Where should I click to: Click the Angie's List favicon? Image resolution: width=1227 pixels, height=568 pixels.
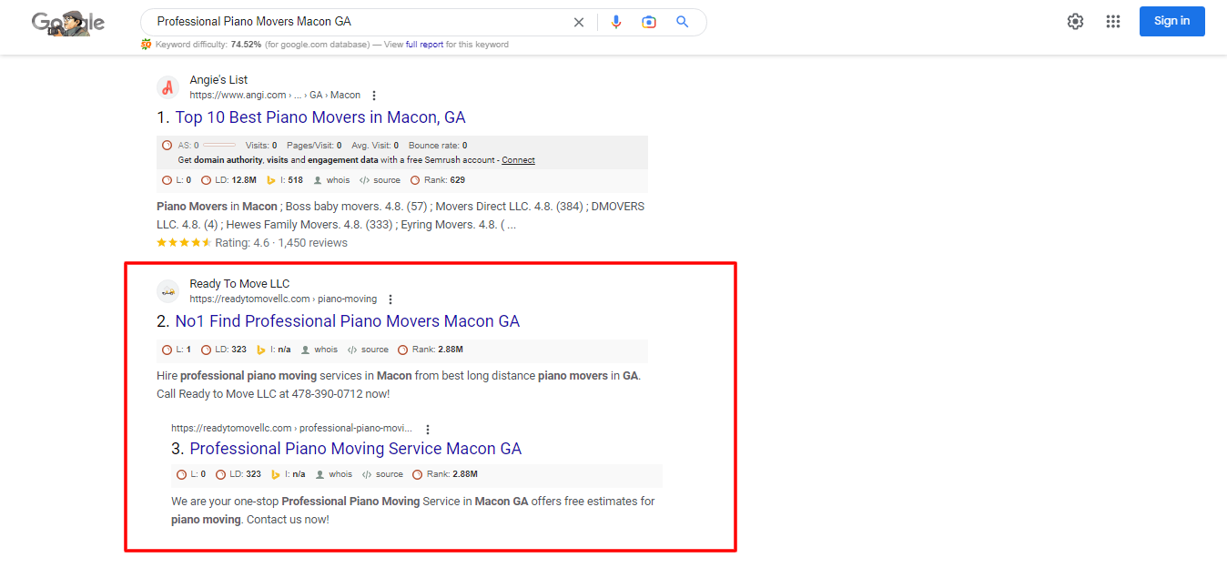[167, 87]
